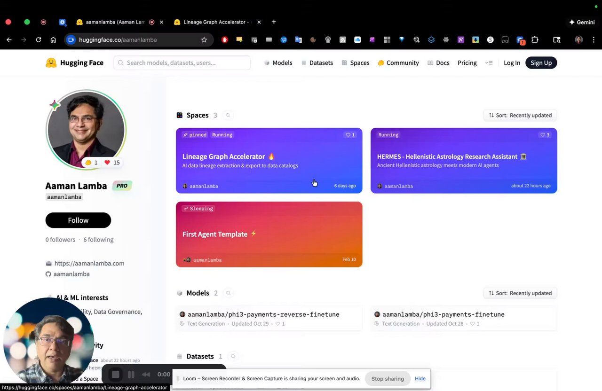Open the Datasets nav item
The height and width of the screenshot is (391, 602).
click(317, 63)
